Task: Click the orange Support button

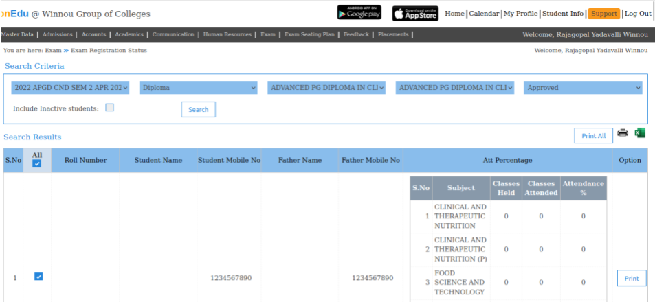Action: (x=603, y=14)
